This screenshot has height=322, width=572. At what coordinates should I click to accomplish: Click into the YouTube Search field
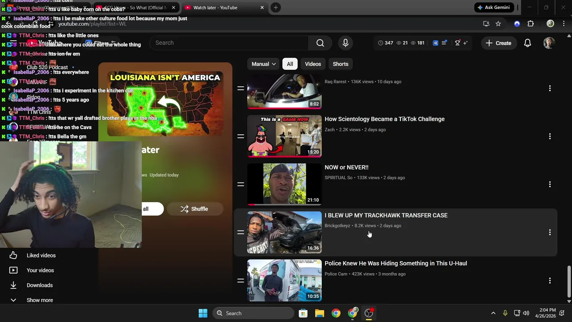point(229,43)
